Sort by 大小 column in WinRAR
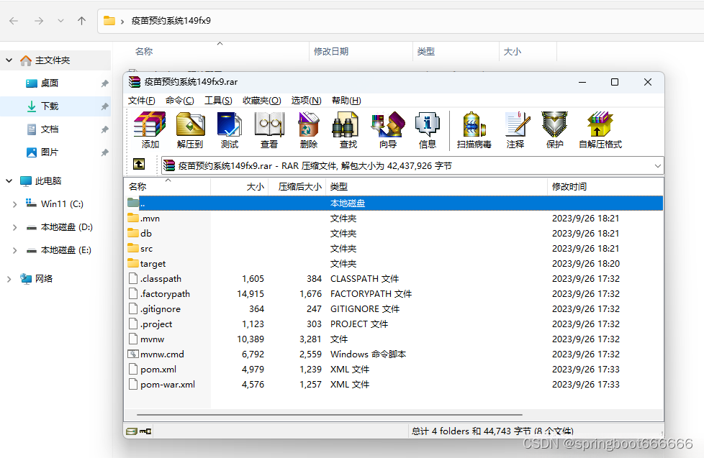704x458 pixels. 239,187
